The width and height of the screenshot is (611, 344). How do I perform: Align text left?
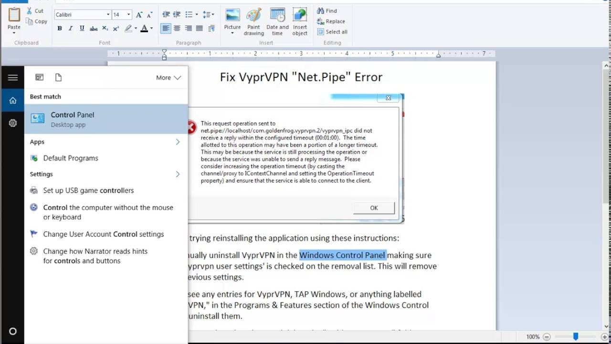coord(166,29)
